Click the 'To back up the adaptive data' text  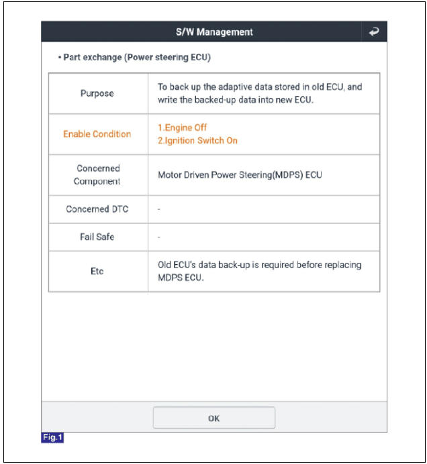pos(260,93)
